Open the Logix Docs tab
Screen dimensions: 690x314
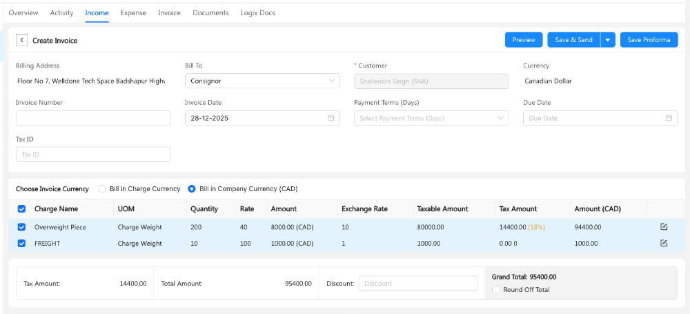pyautogui.click(x=257, y=13)
